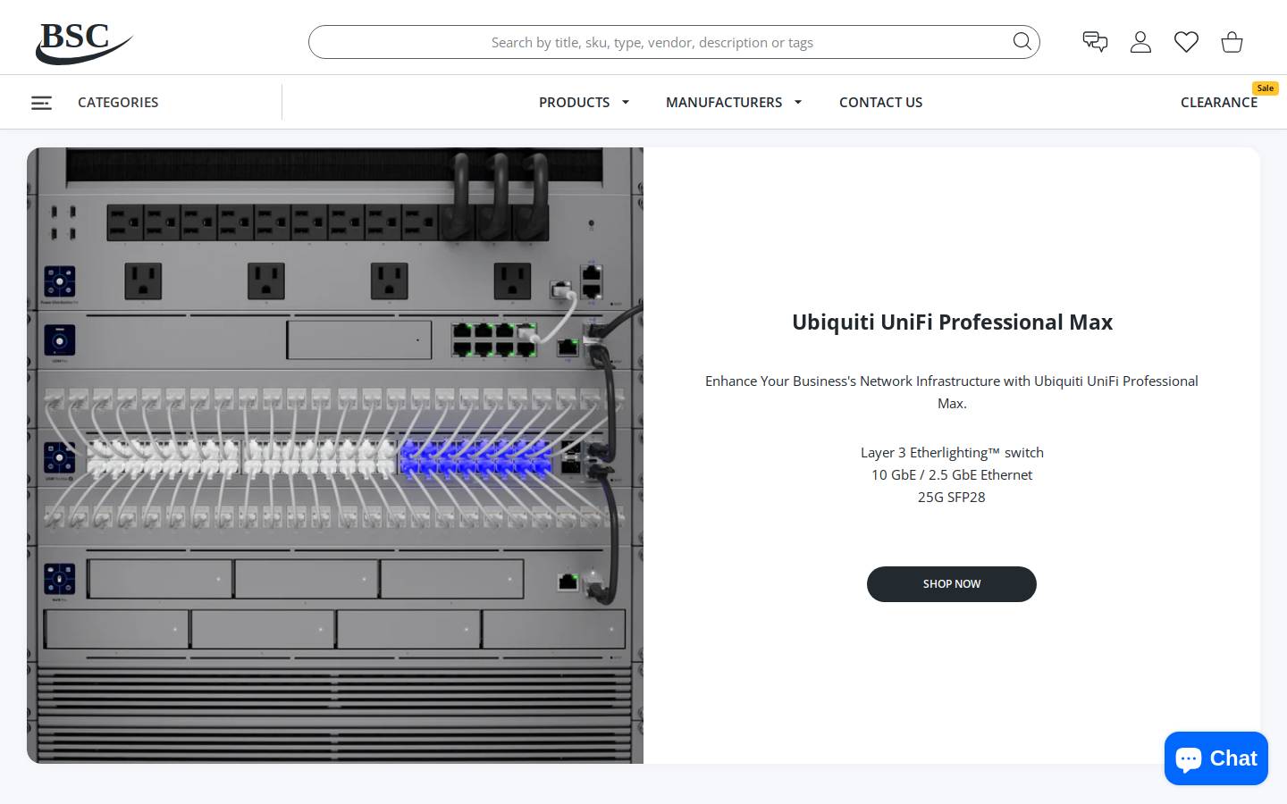The height and width of the screenshot is (804, 1287).
Task: Go to the Contact Us page
Action: tap(880, 102)
